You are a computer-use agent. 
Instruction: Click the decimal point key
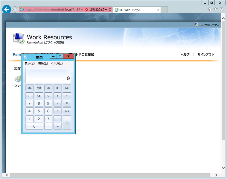coord(48,126)
